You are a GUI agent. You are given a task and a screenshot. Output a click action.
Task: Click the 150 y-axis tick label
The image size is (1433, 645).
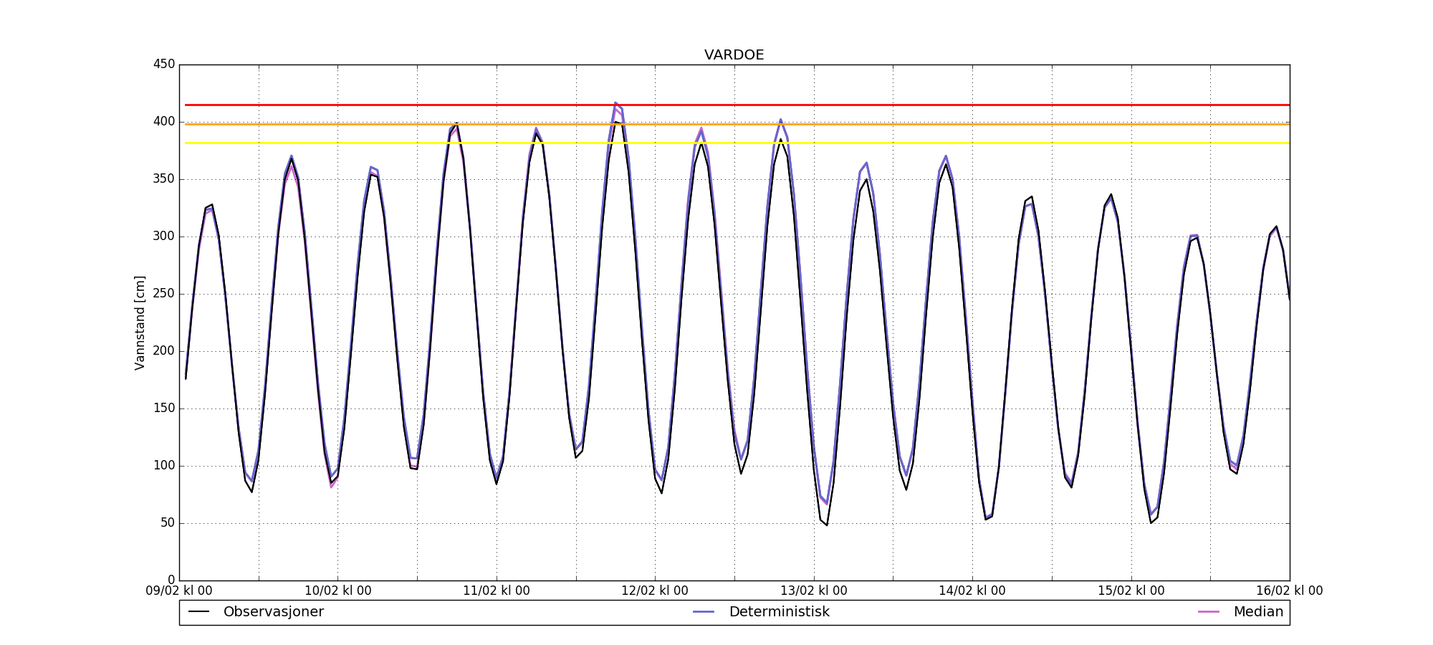click(x=164, y=408)
